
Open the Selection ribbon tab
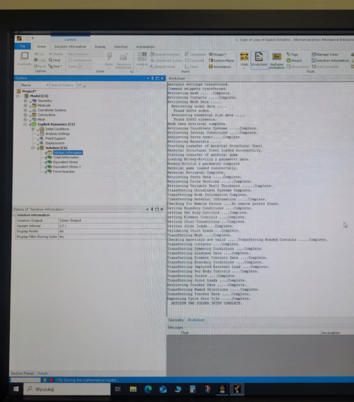click(121, 47)
